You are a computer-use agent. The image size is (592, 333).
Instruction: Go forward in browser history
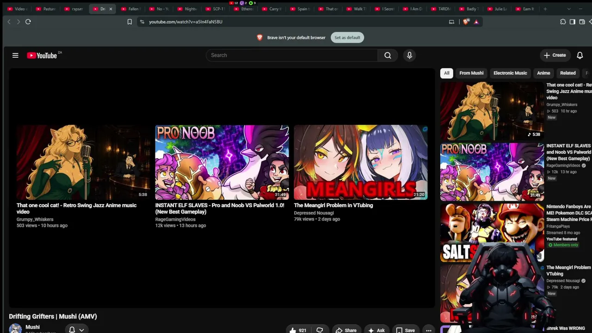(18, 22)
